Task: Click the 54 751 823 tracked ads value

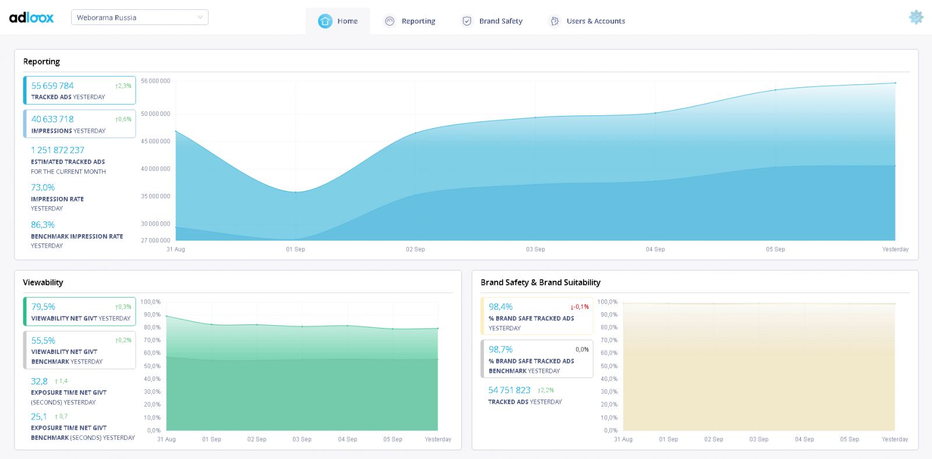Action: pyautogui.click(x=510, y=390)
